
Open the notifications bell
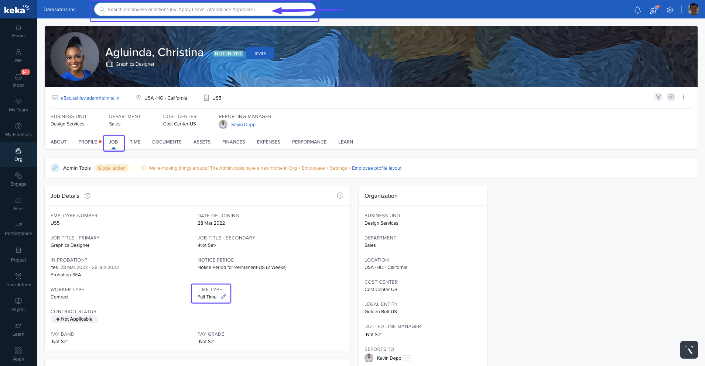point(637,10)
